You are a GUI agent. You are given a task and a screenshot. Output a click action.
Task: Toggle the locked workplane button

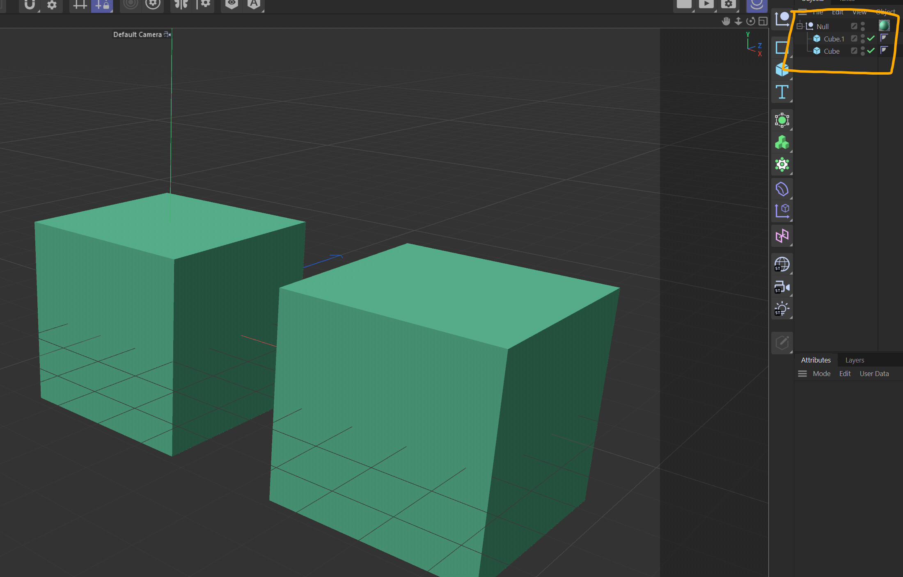pyautogui.click(x=102, y=5)
